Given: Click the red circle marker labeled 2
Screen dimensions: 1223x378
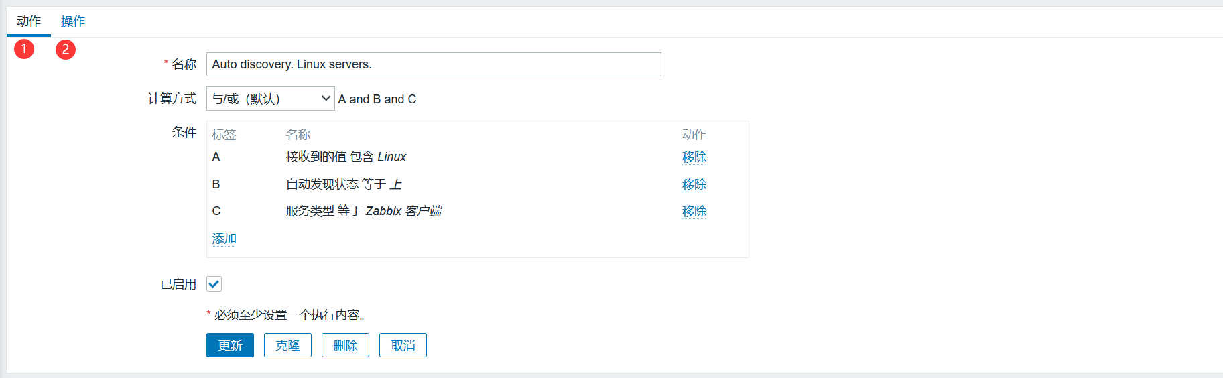Looking at the screenshot, I should click(66, 50).
